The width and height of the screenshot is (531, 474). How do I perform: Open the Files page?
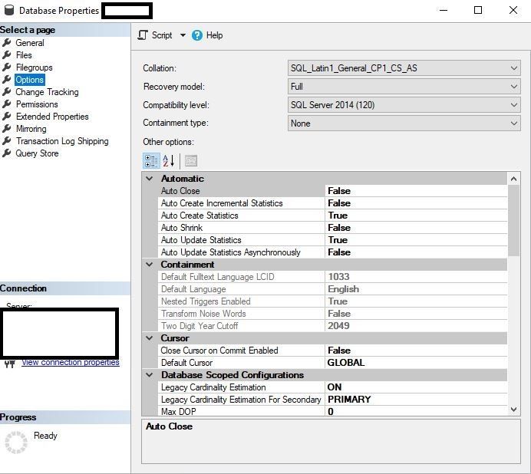[x=24, y=55]
